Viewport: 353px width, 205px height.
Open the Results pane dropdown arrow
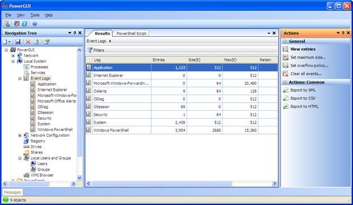coord(269,33)
